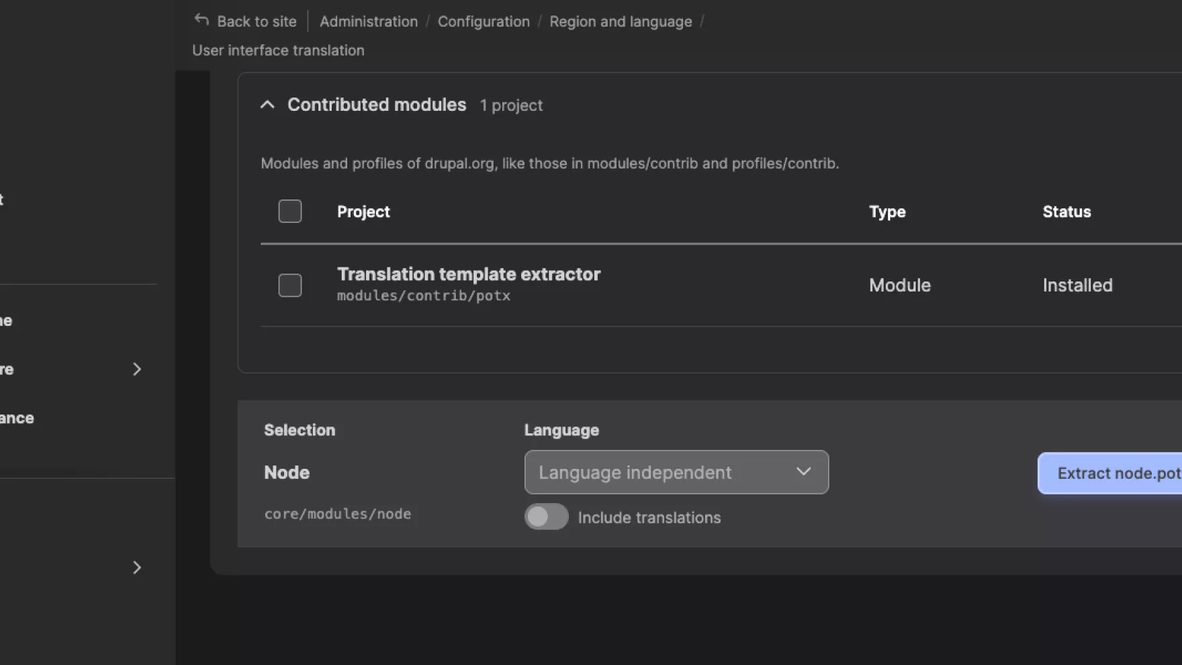Toggle the select-all checkbox beside Project header
Image resolution: width=1182 pixels, height=665 pixels.
tap(290, 212)
